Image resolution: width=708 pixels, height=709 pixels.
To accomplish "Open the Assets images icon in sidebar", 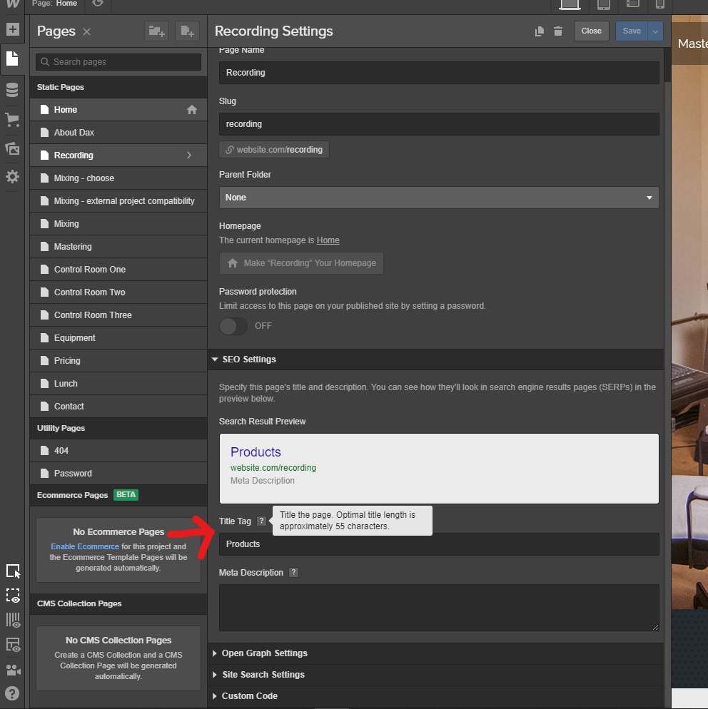I will click(x=12, y=148).
